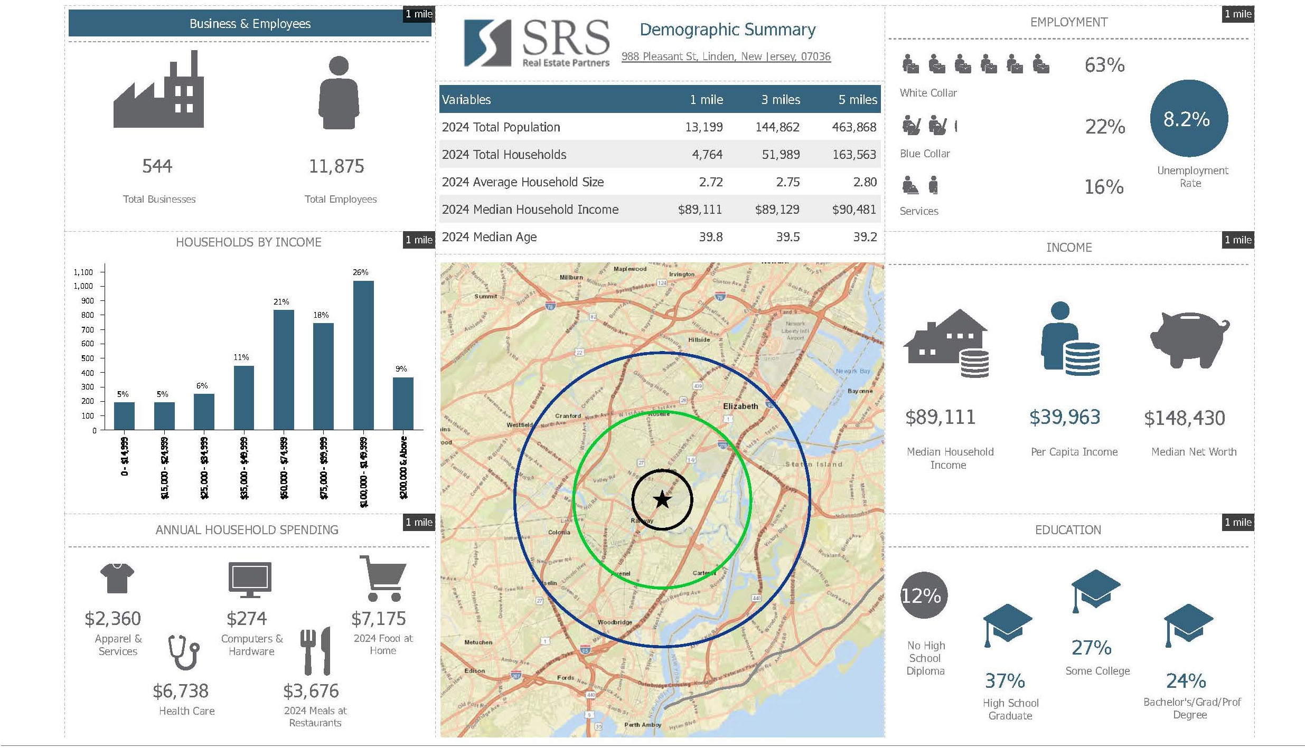Click the $6,738 Health Care amount

tap(181, 691)
